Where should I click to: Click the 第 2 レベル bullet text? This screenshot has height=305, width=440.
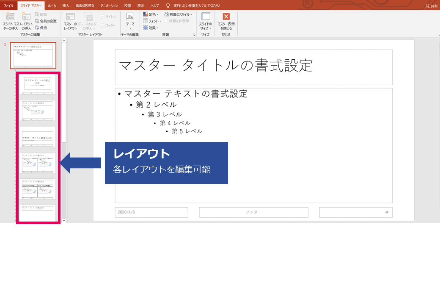click(x=156, y=105)
